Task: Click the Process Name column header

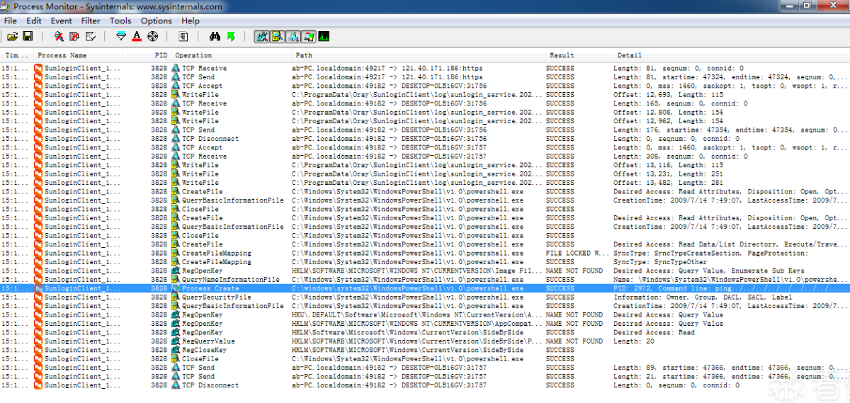Action: (78, 55)
